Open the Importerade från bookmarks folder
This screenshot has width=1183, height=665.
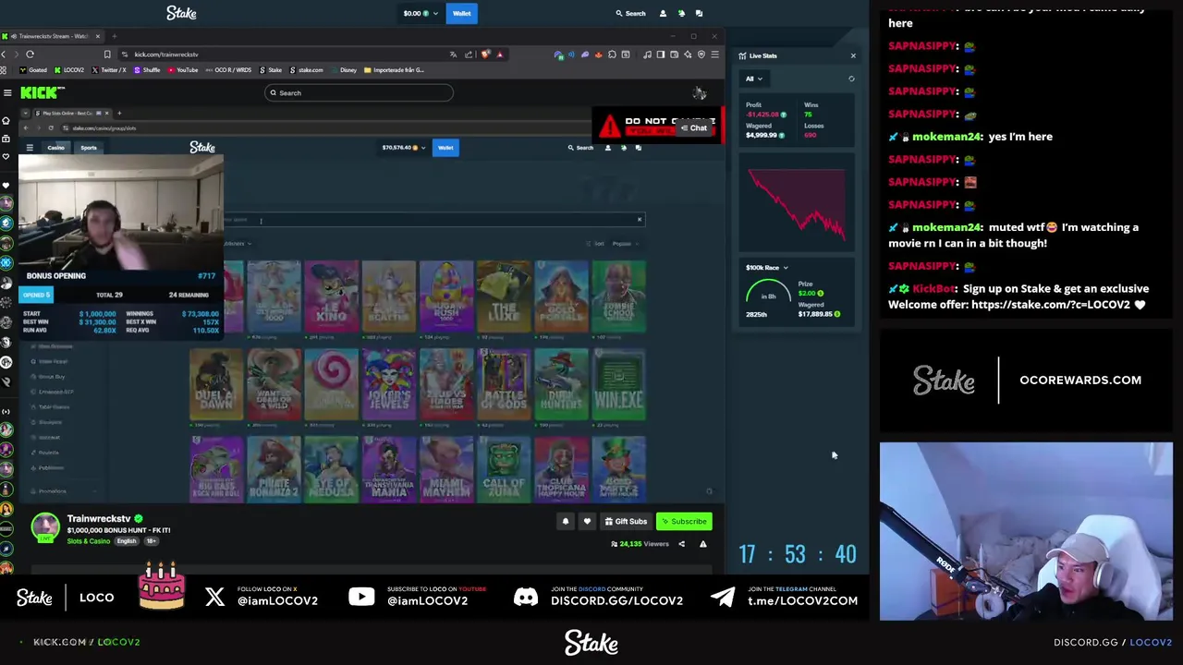[395, 70]
